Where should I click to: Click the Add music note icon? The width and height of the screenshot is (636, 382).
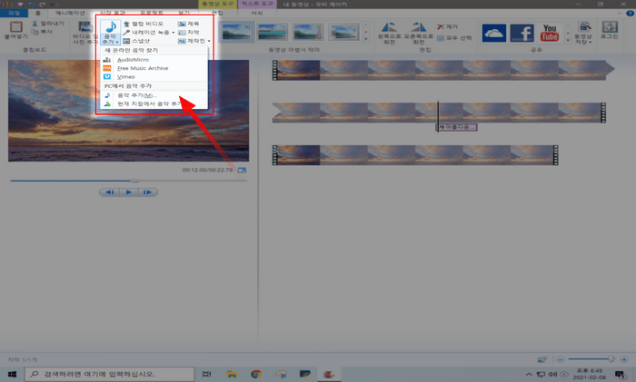pos(110,27)
